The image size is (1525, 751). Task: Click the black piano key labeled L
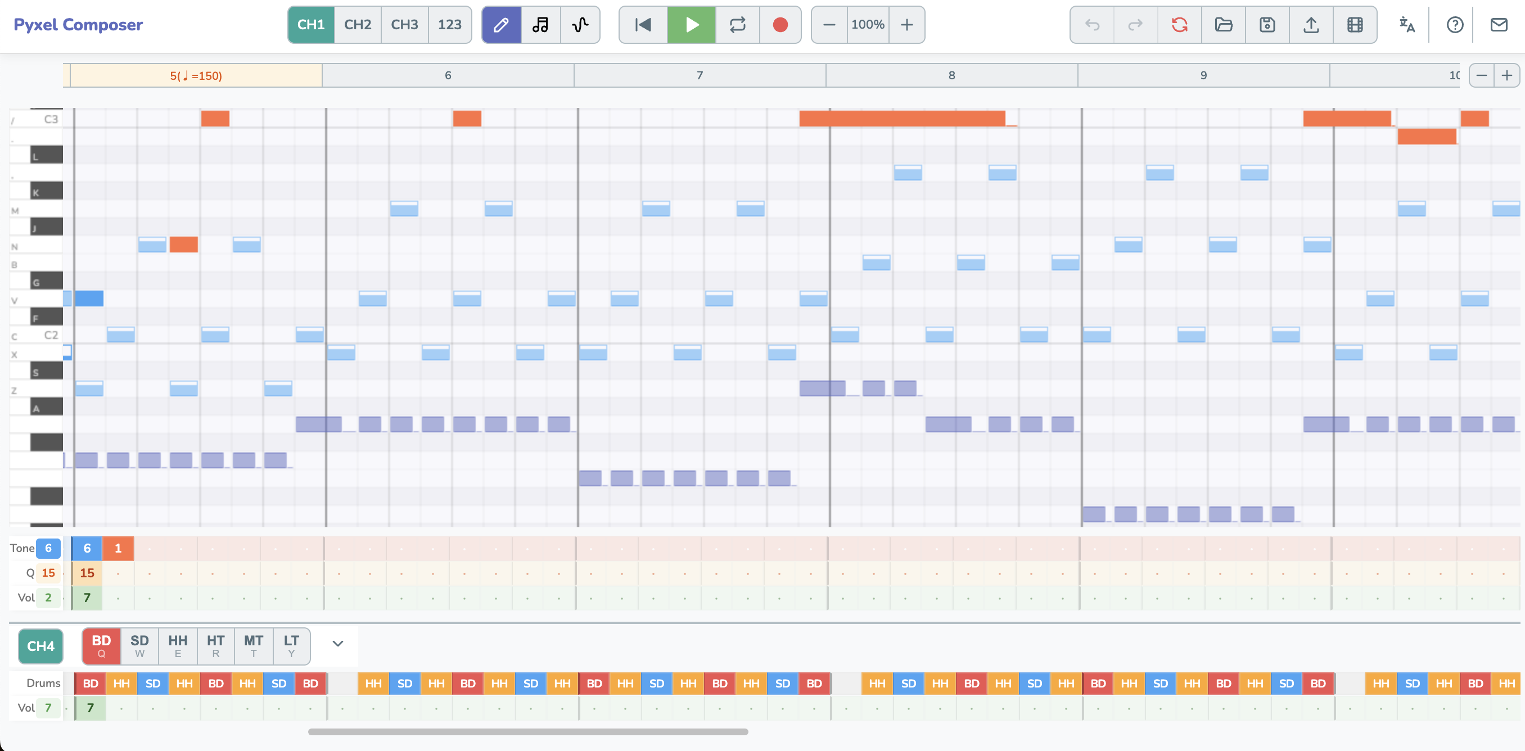point(46,155)
